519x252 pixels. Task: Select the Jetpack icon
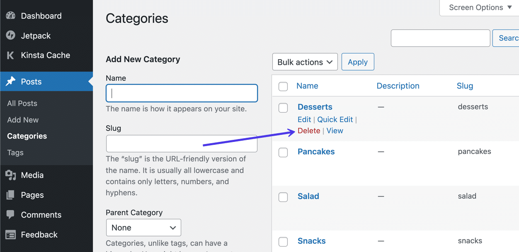[x=10, y=36]
